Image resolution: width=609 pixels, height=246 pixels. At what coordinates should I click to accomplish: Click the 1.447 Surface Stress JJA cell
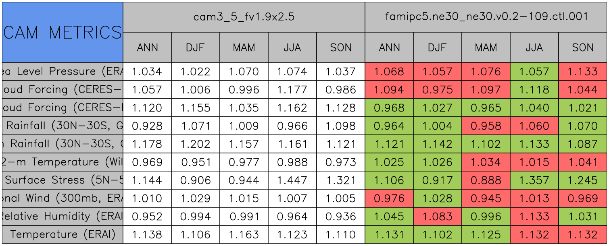tap(292, 180)
